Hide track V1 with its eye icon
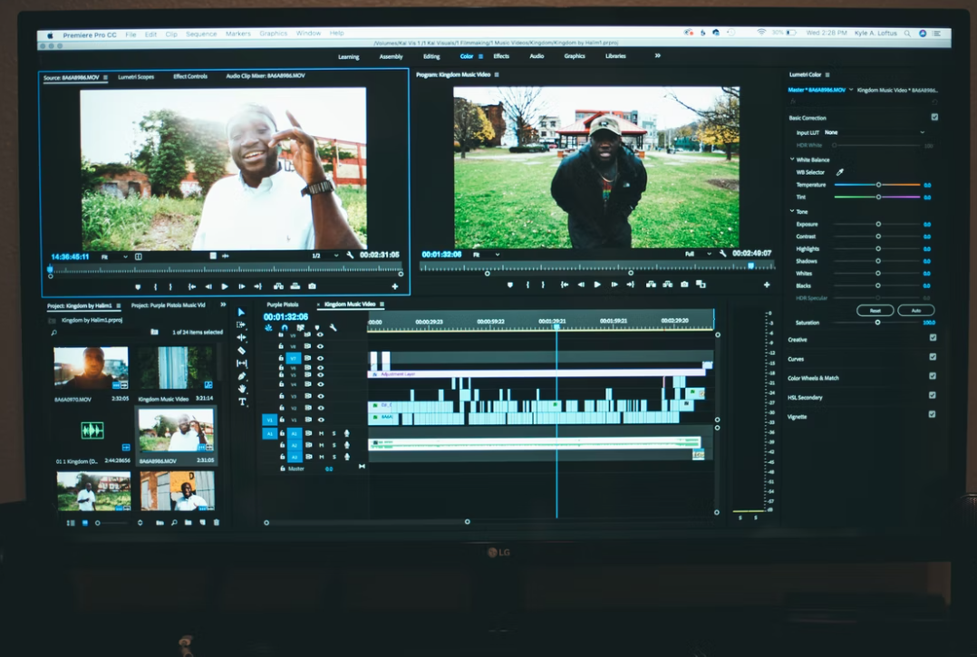Viewport: 977px width, 657px height. click(320, 419)
